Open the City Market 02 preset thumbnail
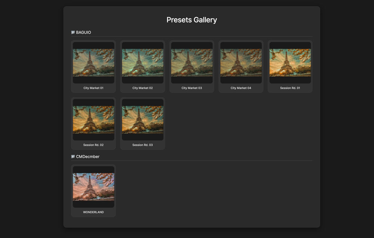 pos(142,62)
